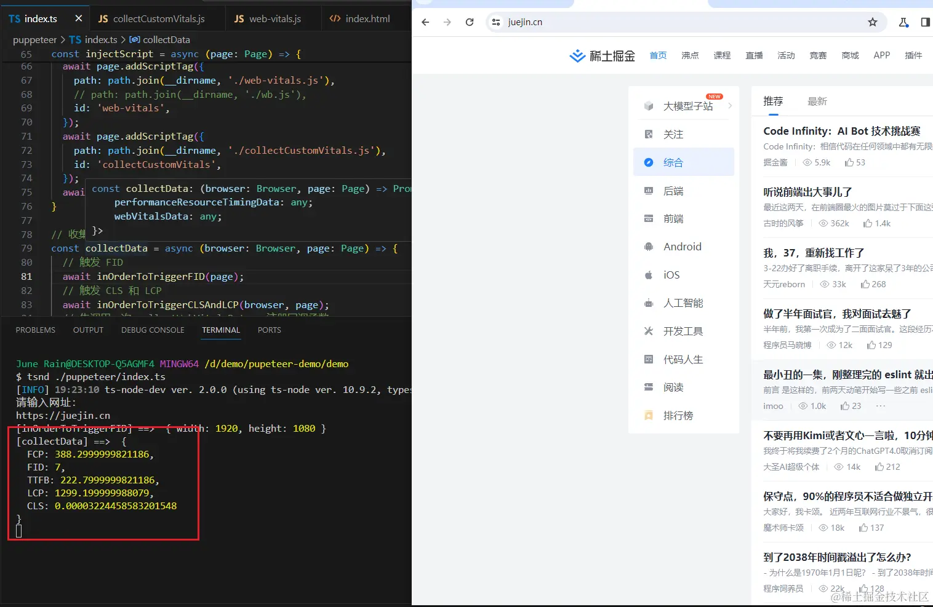Open the Chrome Labs flask icon
The width and height of the screenshot is (933, 607).
tap(903, 22)
